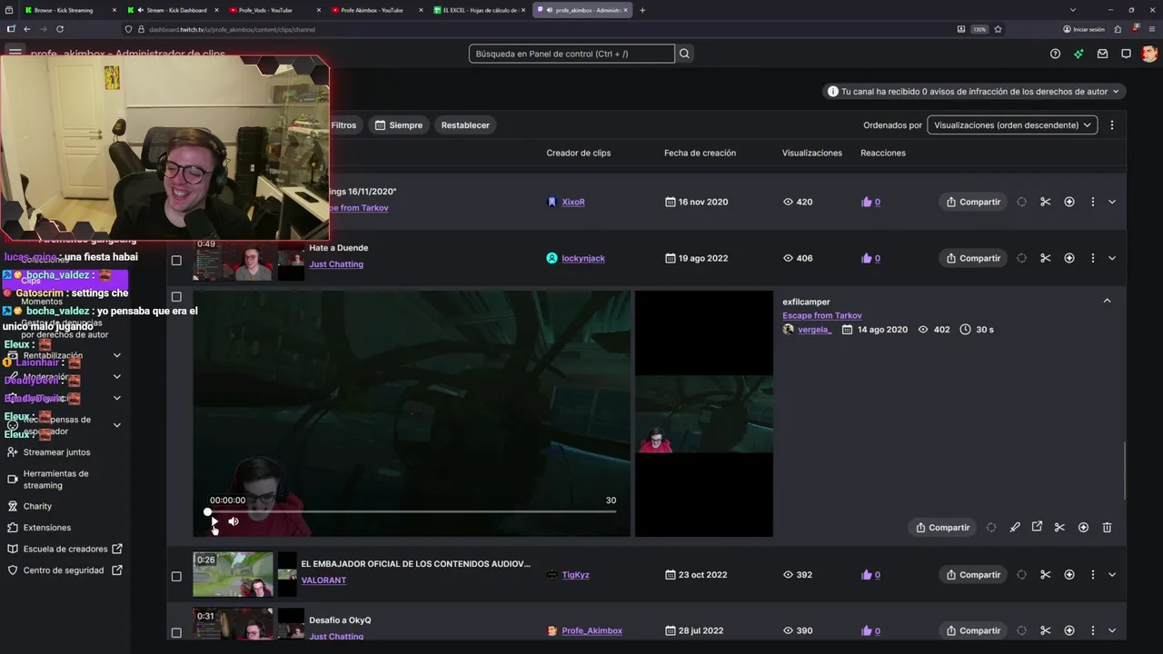Open vergela_ creator link

(x=815, y=330)
